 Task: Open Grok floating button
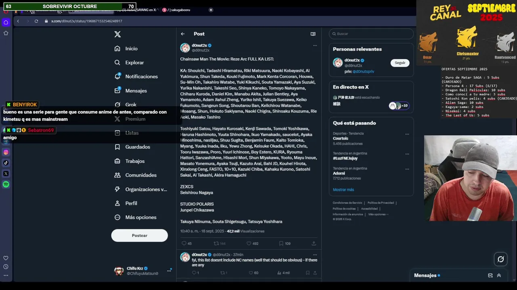tap(501, 259)
